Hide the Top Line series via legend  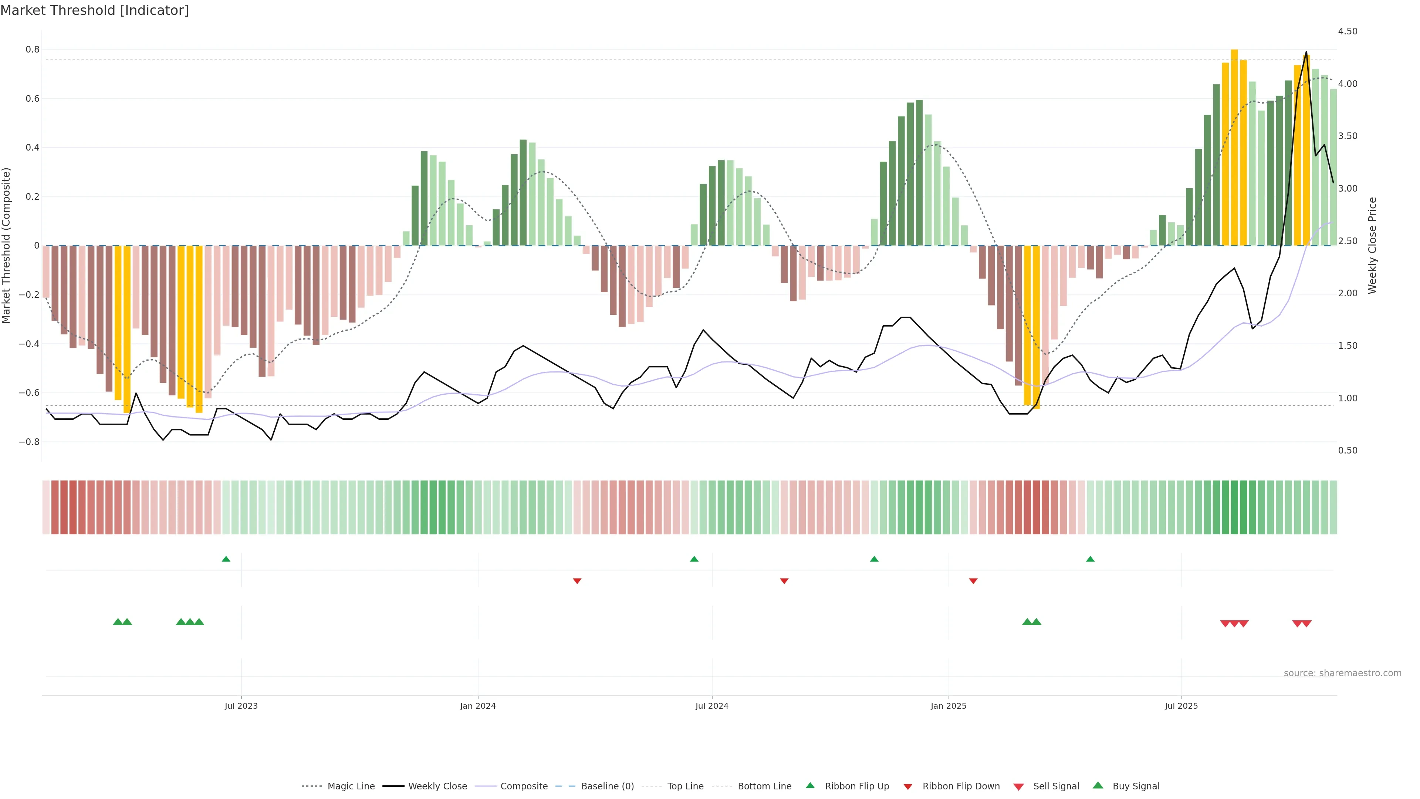[685, 786]
